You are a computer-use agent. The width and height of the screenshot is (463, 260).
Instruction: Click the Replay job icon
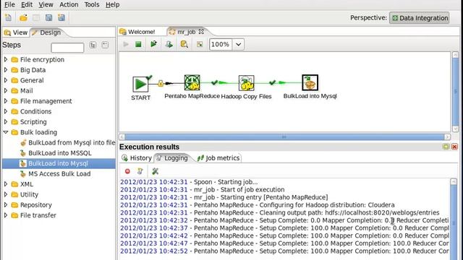[153, 44]
